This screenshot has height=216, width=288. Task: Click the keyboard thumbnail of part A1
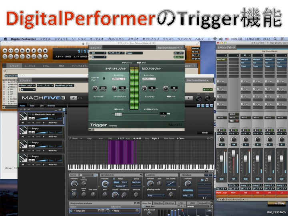pos(23,117)
